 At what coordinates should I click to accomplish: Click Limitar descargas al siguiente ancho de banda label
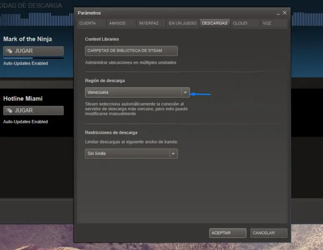(132, 142)
